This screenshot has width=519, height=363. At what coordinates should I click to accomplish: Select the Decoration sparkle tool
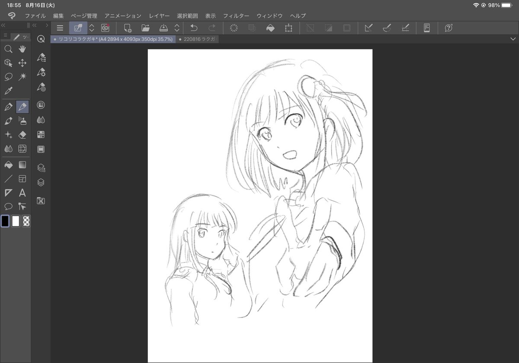pyautogui.click(x=8, y=135)
